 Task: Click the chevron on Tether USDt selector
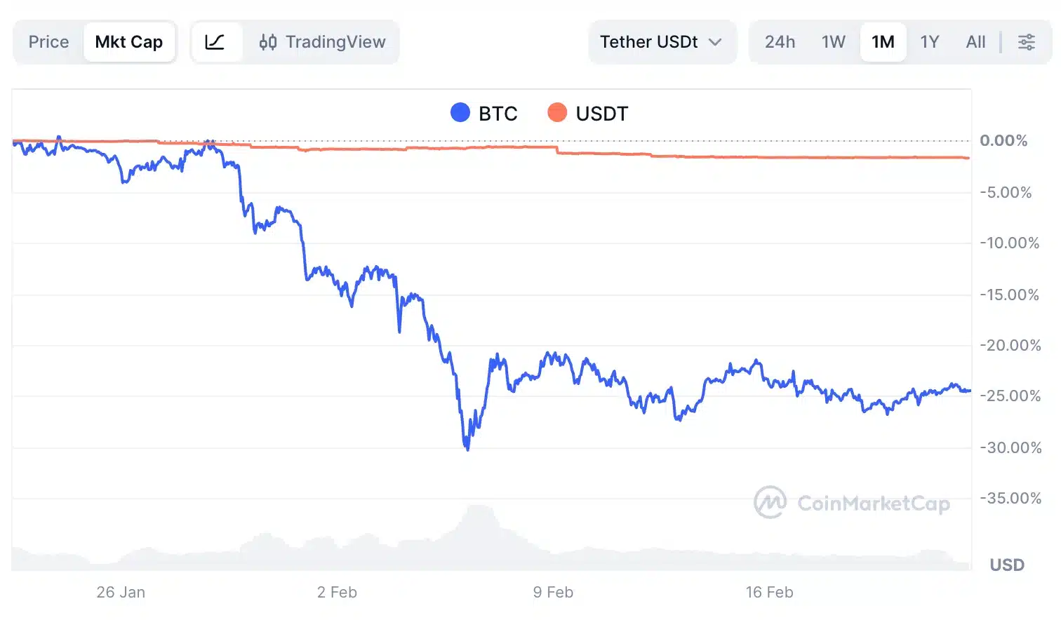tap(716, 42)
